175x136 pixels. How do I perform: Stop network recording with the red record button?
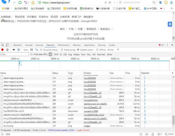[x=2, y=50]
